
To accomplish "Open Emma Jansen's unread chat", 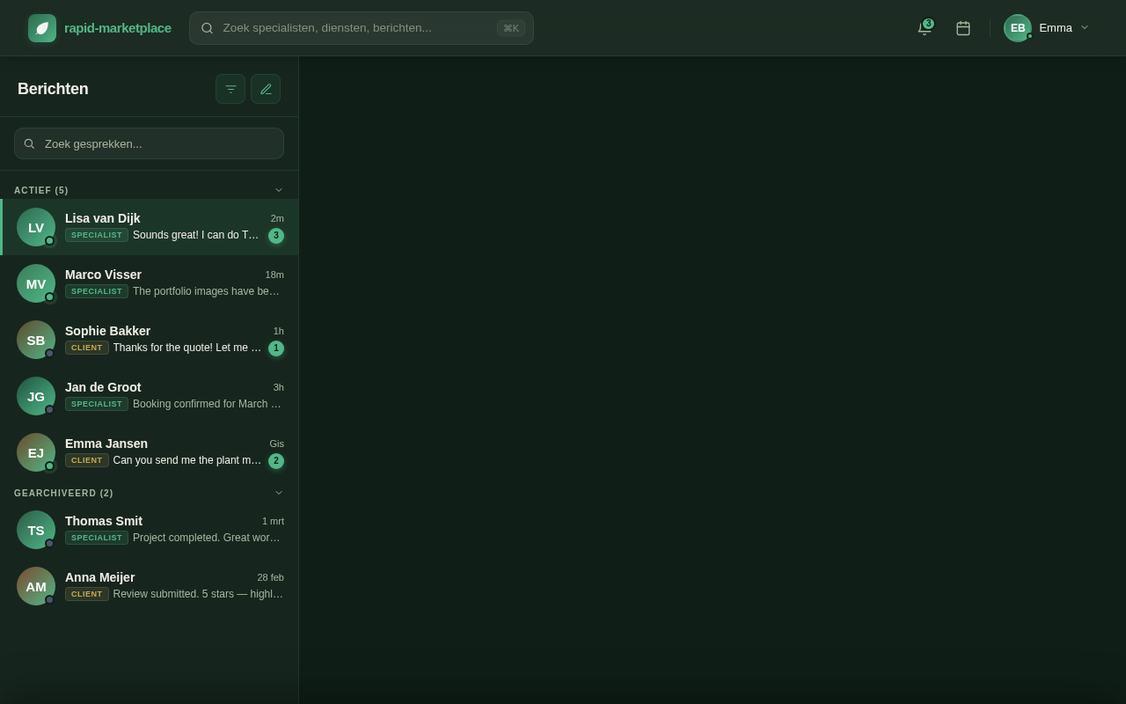I will tap(150, 452).
